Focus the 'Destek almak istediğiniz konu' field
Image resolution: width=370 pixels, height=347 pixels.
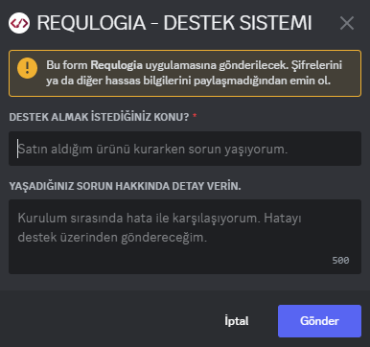coord(185,149)
